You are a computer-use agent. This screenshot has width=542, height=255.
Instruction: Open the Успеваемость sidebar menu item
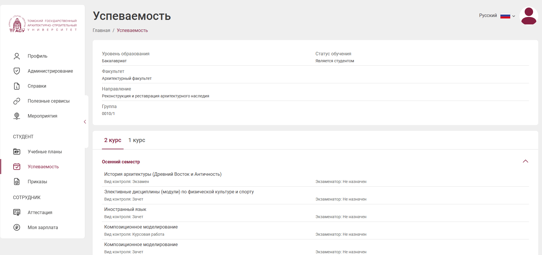(x=43, y=167)
